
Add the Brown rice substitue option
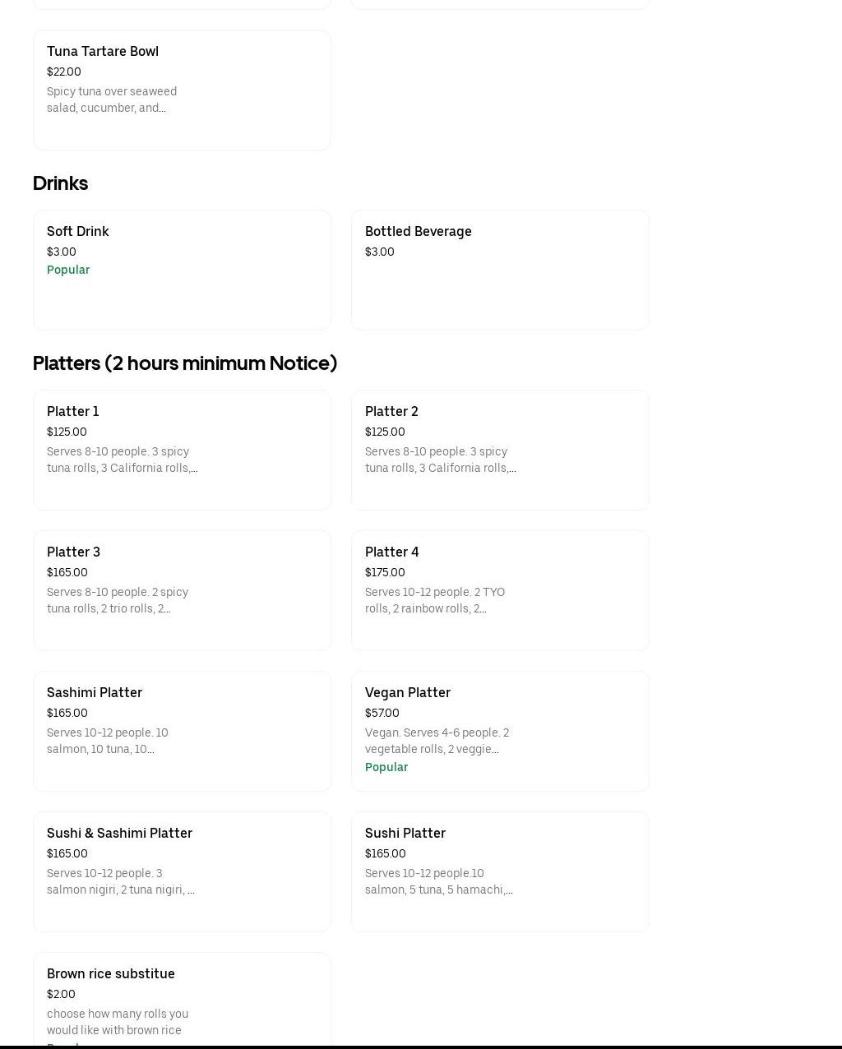[182, 999]
